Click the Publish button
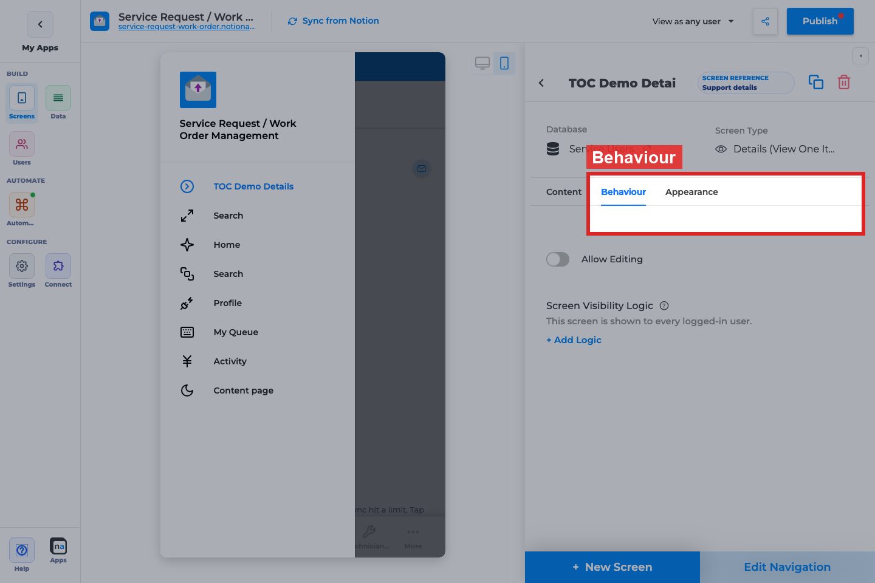Image resolution: width=875 pixels, height=583 pixels. pyautogui.click(x=820, y=21)
